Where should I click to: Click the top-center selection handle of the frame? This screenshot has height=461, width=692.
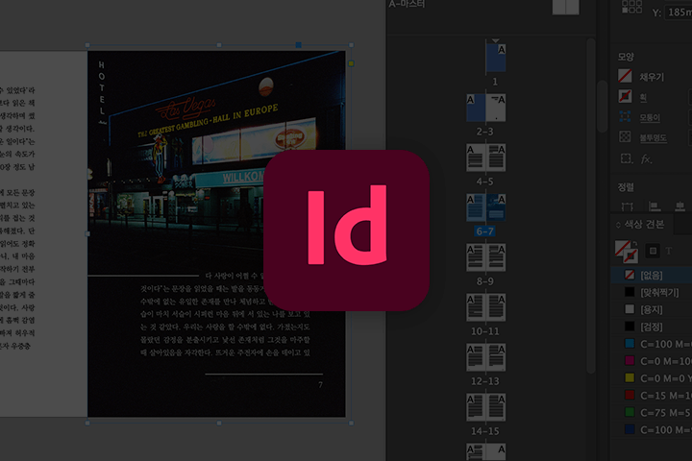point(219,45)
